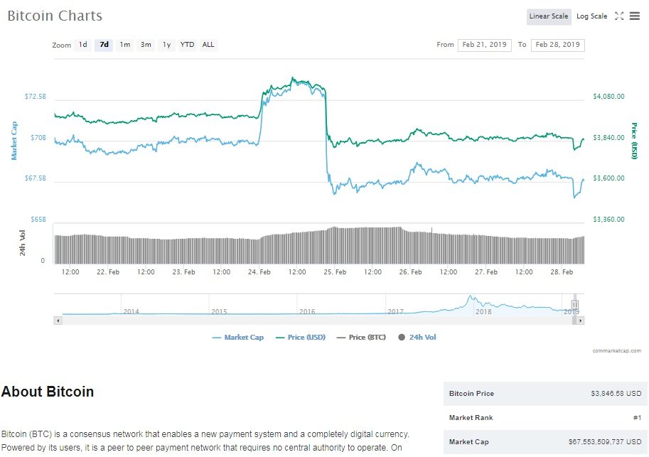
Task: Select the $3,360.00 price axis label
Action: [608, 219]
